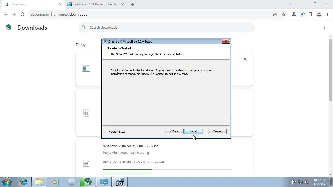Screen dimensions: 333x187
Task: Open Windows Explorer from the taskbar
Action: 39,182
